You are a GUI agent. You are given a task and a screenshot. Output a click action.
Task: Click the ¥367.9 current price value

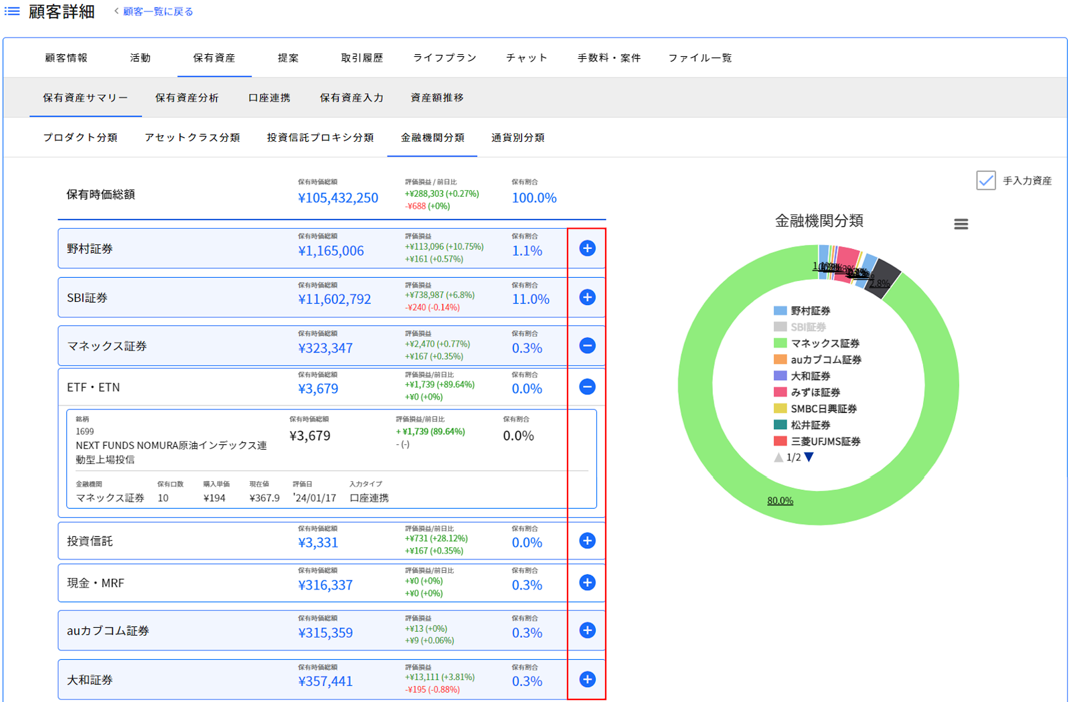point(264,498)
